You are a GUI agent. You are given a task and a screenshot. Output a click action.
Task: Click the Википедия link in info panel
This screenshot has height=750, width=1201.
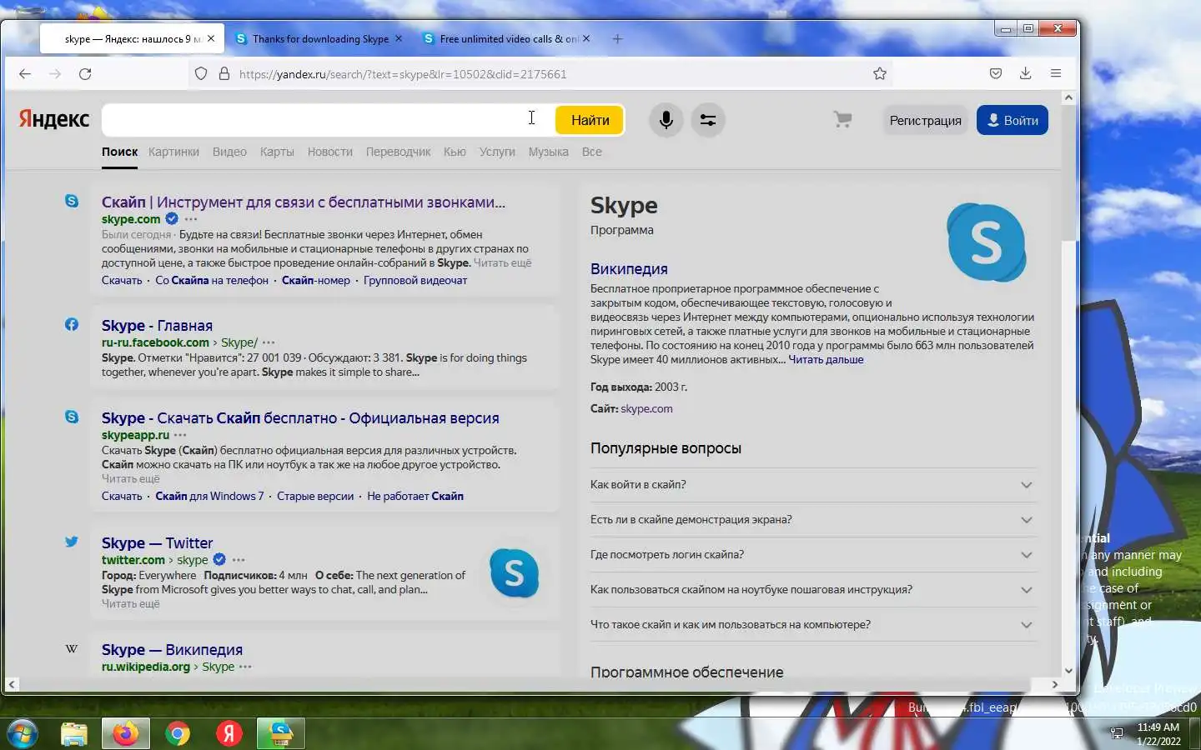[629, 269]
